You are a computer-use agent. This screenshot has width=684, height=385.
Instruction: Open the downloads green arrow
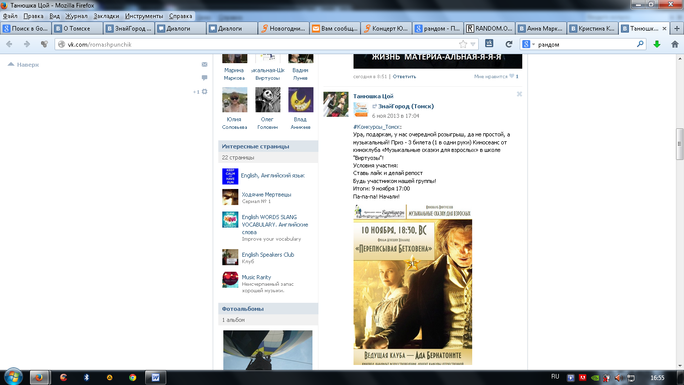coord(657,44)
